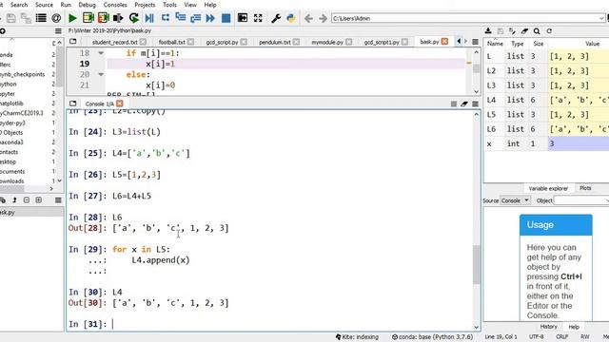Switch to the pendulum.txt tab
609x342 pixels.
(x=274, y=42)
